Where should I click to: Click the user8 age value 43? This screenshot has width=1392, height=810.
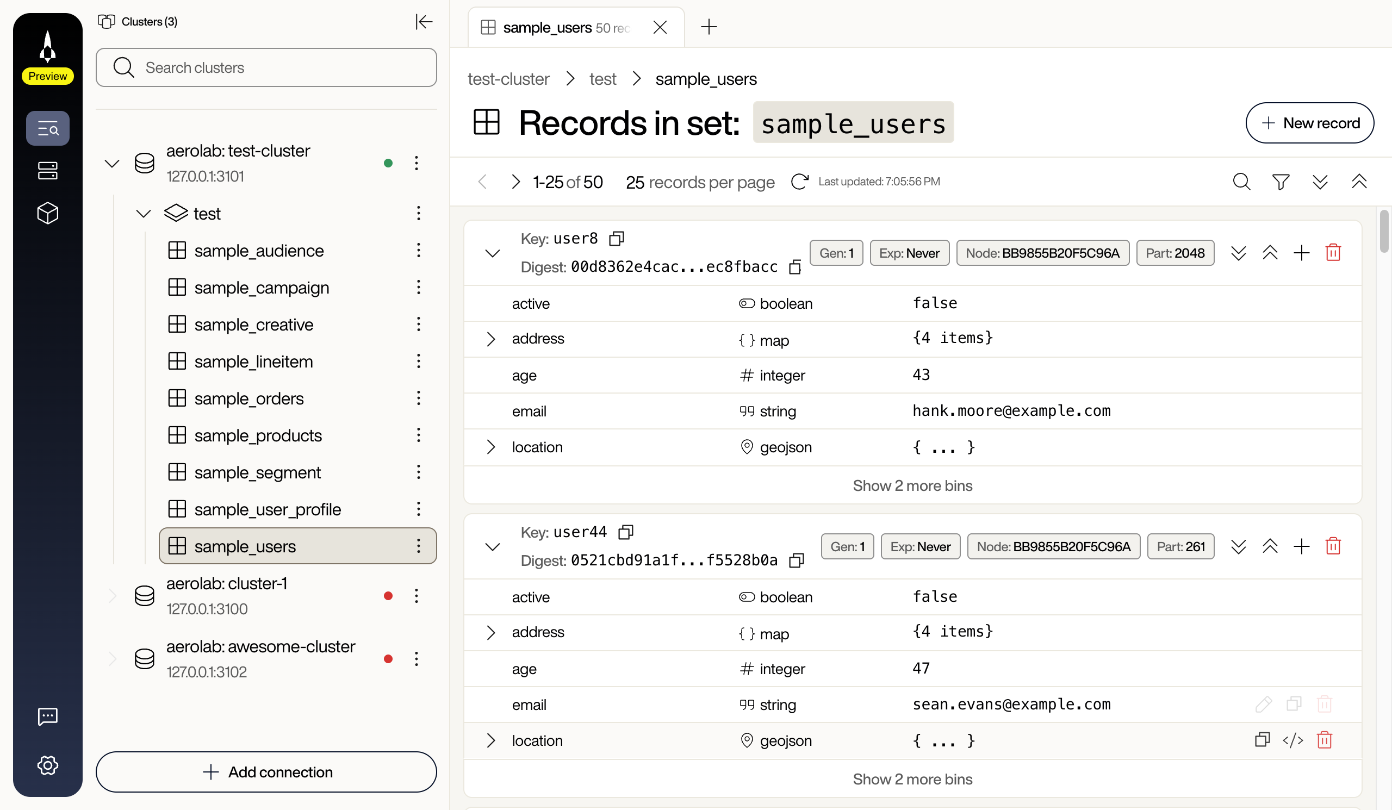(x=921, y=375)
